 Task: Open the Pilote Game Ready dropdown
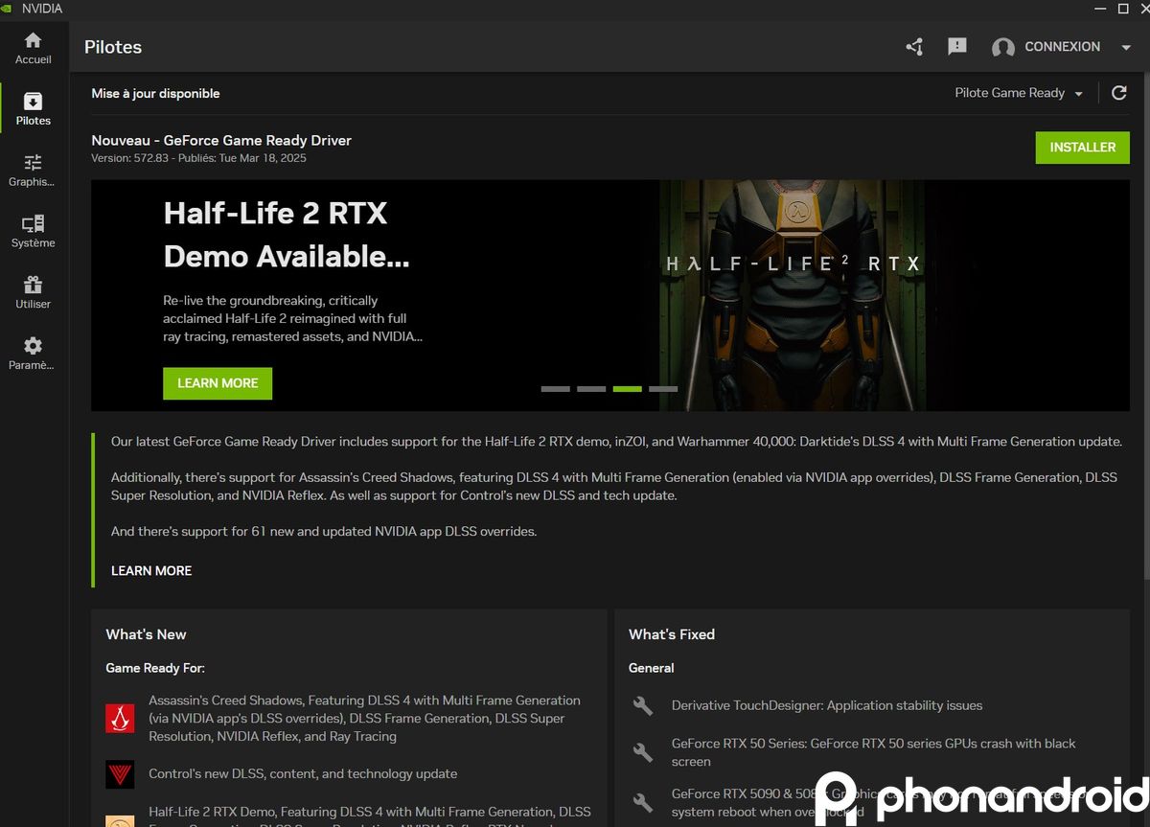(1019, 93)
